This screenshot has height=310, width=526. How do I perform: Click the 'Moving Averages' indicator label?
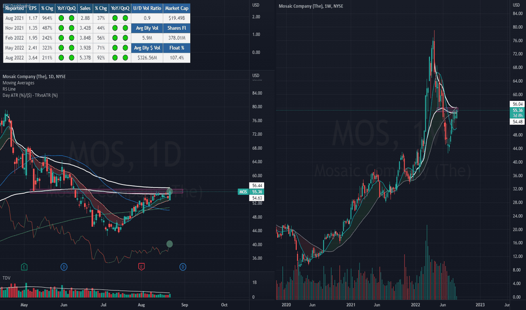19,83
